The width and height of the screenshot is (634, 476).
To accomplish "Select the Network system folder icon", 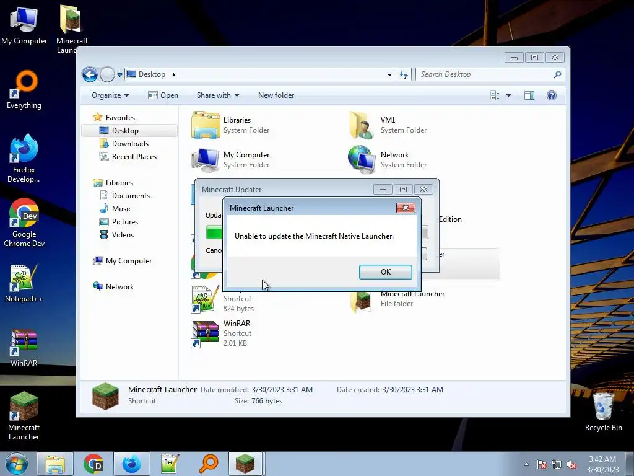I will tap(361, 159).
